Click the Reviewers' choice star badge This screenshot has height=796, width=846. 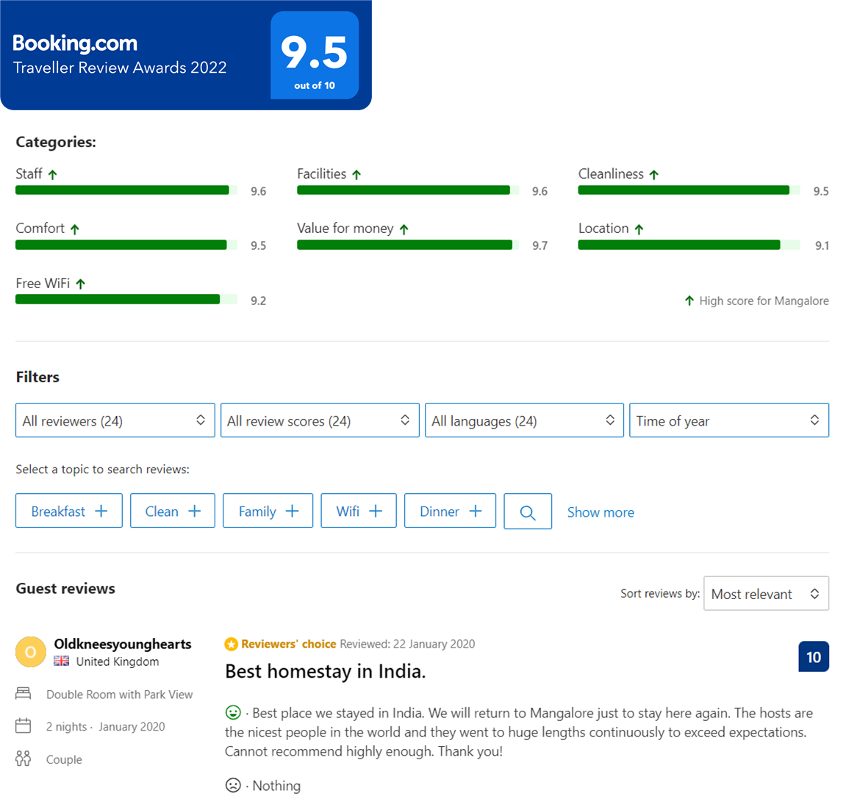232,645
